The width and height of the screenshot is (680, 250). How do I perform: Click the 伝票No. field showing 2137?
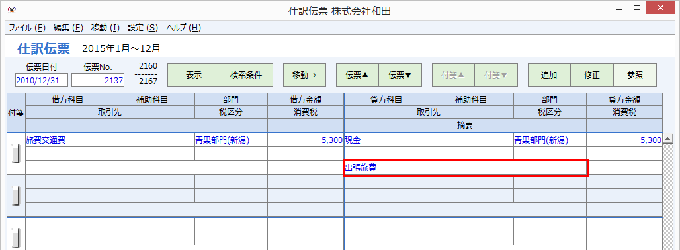[98, 80]
